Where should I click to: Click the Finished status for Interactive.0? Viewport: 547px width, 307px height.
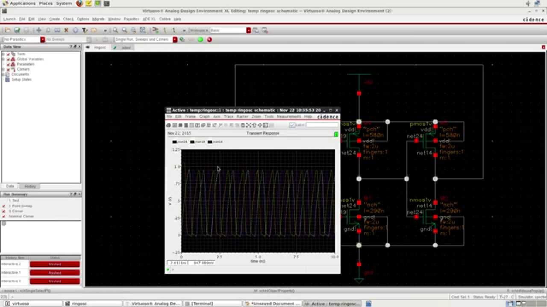pyautogui.click(x=55, y=281)
